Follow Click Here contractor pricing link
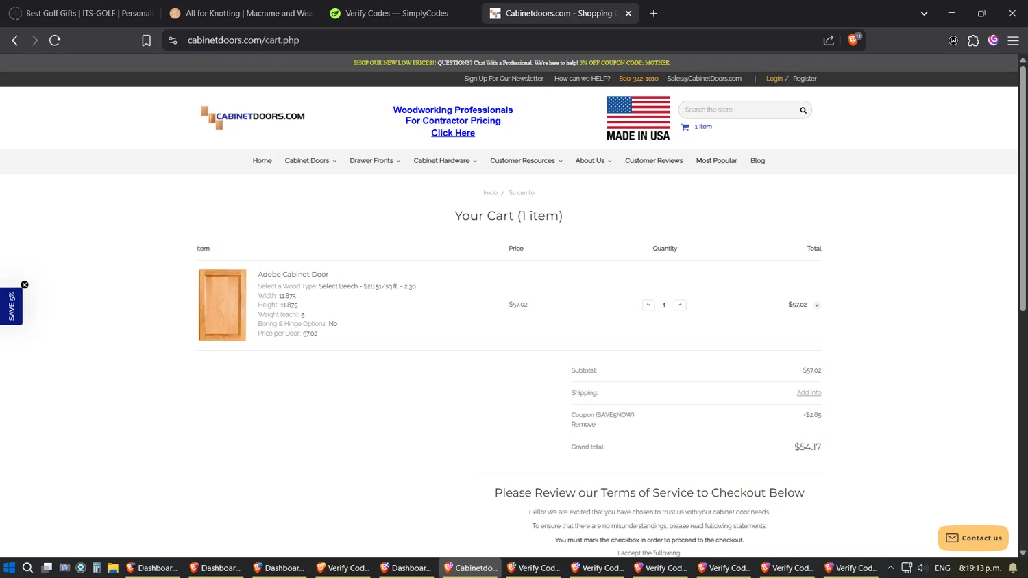Screen dimensions: 1028x578 click(453, 133)
